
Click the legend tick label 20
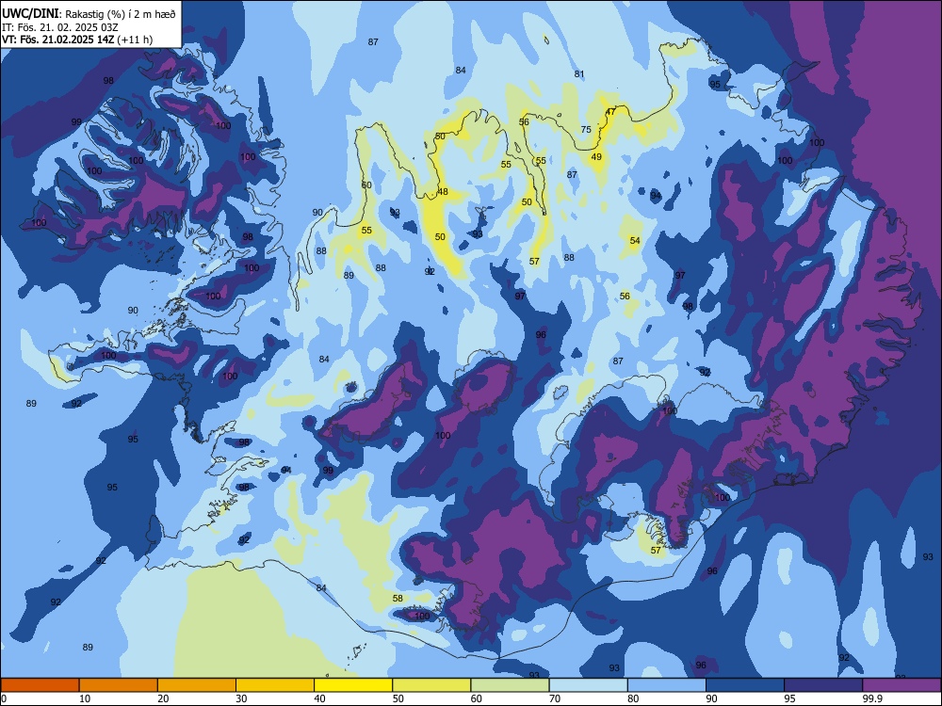163,698
